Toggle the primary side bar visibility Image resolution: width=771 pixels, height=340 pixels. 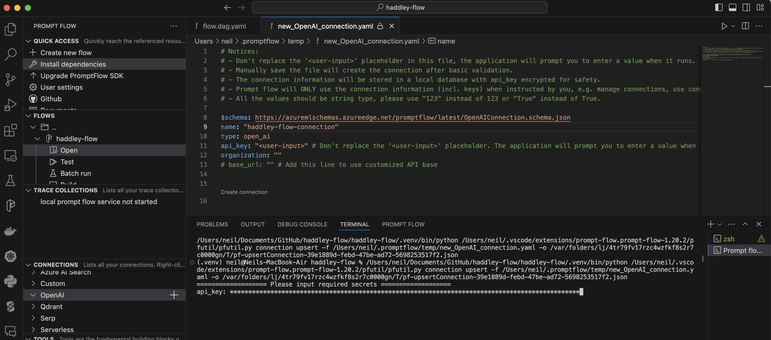(719, 8)
